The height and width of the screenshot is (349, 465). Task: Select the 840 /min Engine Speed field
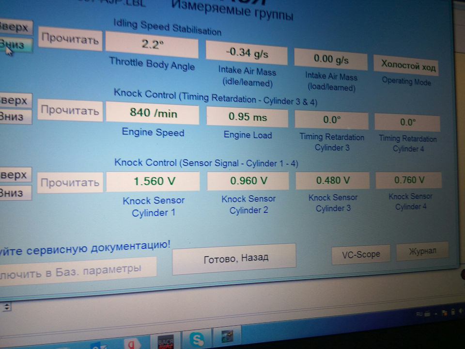pyautogui.click(x=153, y=113)
